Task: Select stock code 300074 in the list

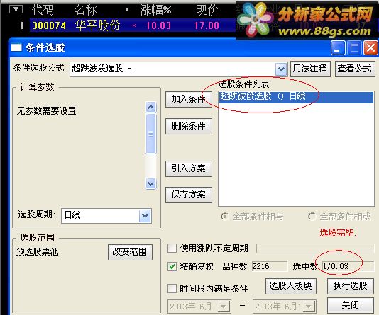Action: click(49, 25)
